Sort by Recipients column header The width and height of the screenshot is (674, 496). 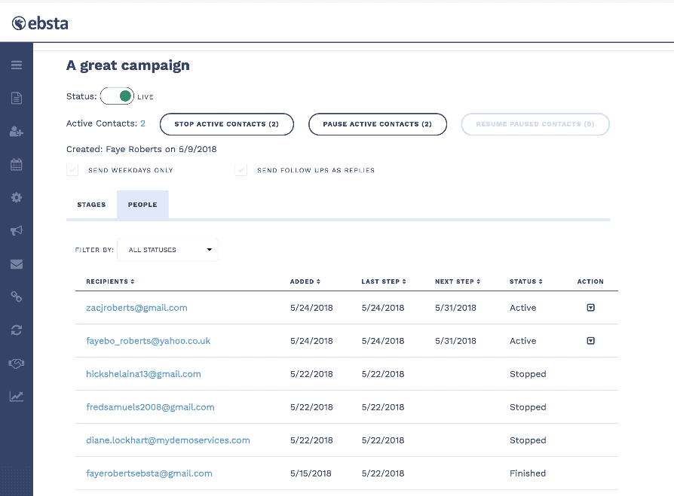[x=110, y=281]
